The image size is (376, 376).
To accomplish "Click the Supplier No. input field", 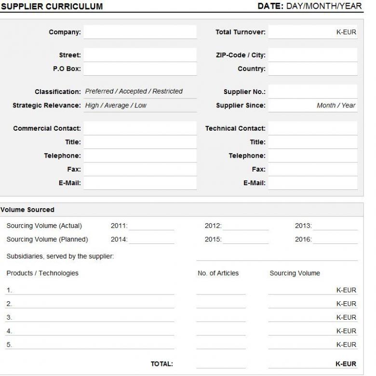I will 312,92.
